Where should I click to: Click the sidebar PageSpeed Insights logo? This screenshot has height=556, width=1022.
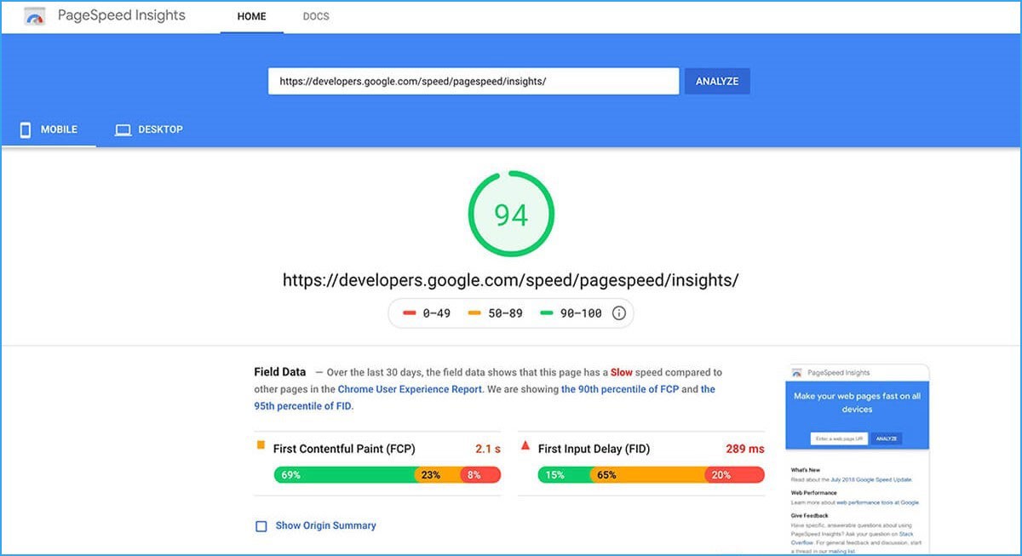(795, 372)
